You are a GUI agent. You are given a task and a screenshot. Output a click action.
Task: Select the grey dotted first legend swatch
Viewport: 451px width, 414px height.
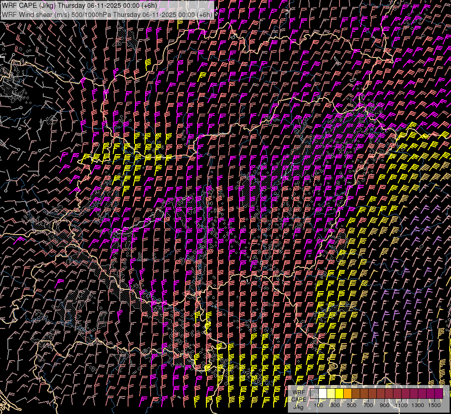pos(314,393)
